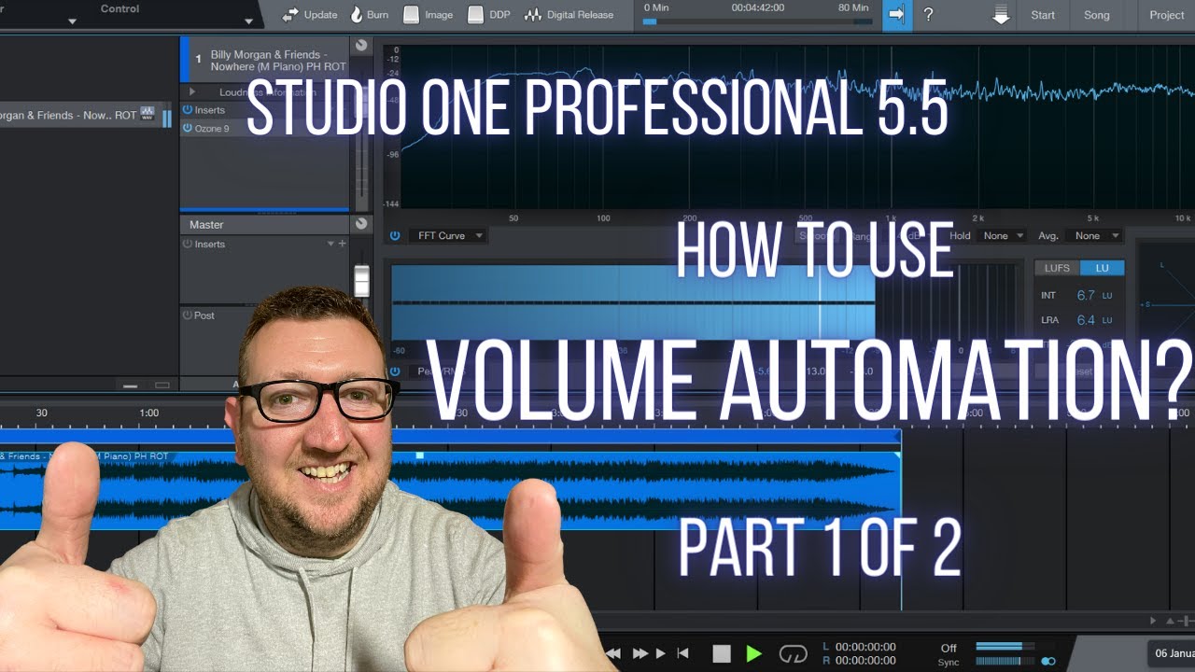Click the Burn button label
This screenshot has width=1195, height=672.
pos(378,15)
